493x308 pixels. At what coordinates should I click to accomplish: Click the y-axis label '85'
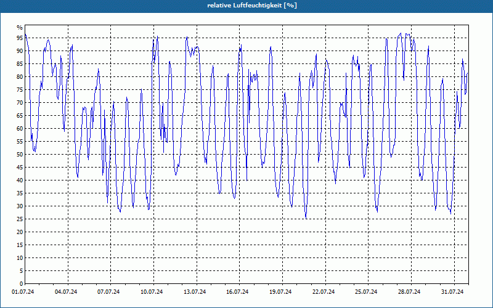(20, 64)
